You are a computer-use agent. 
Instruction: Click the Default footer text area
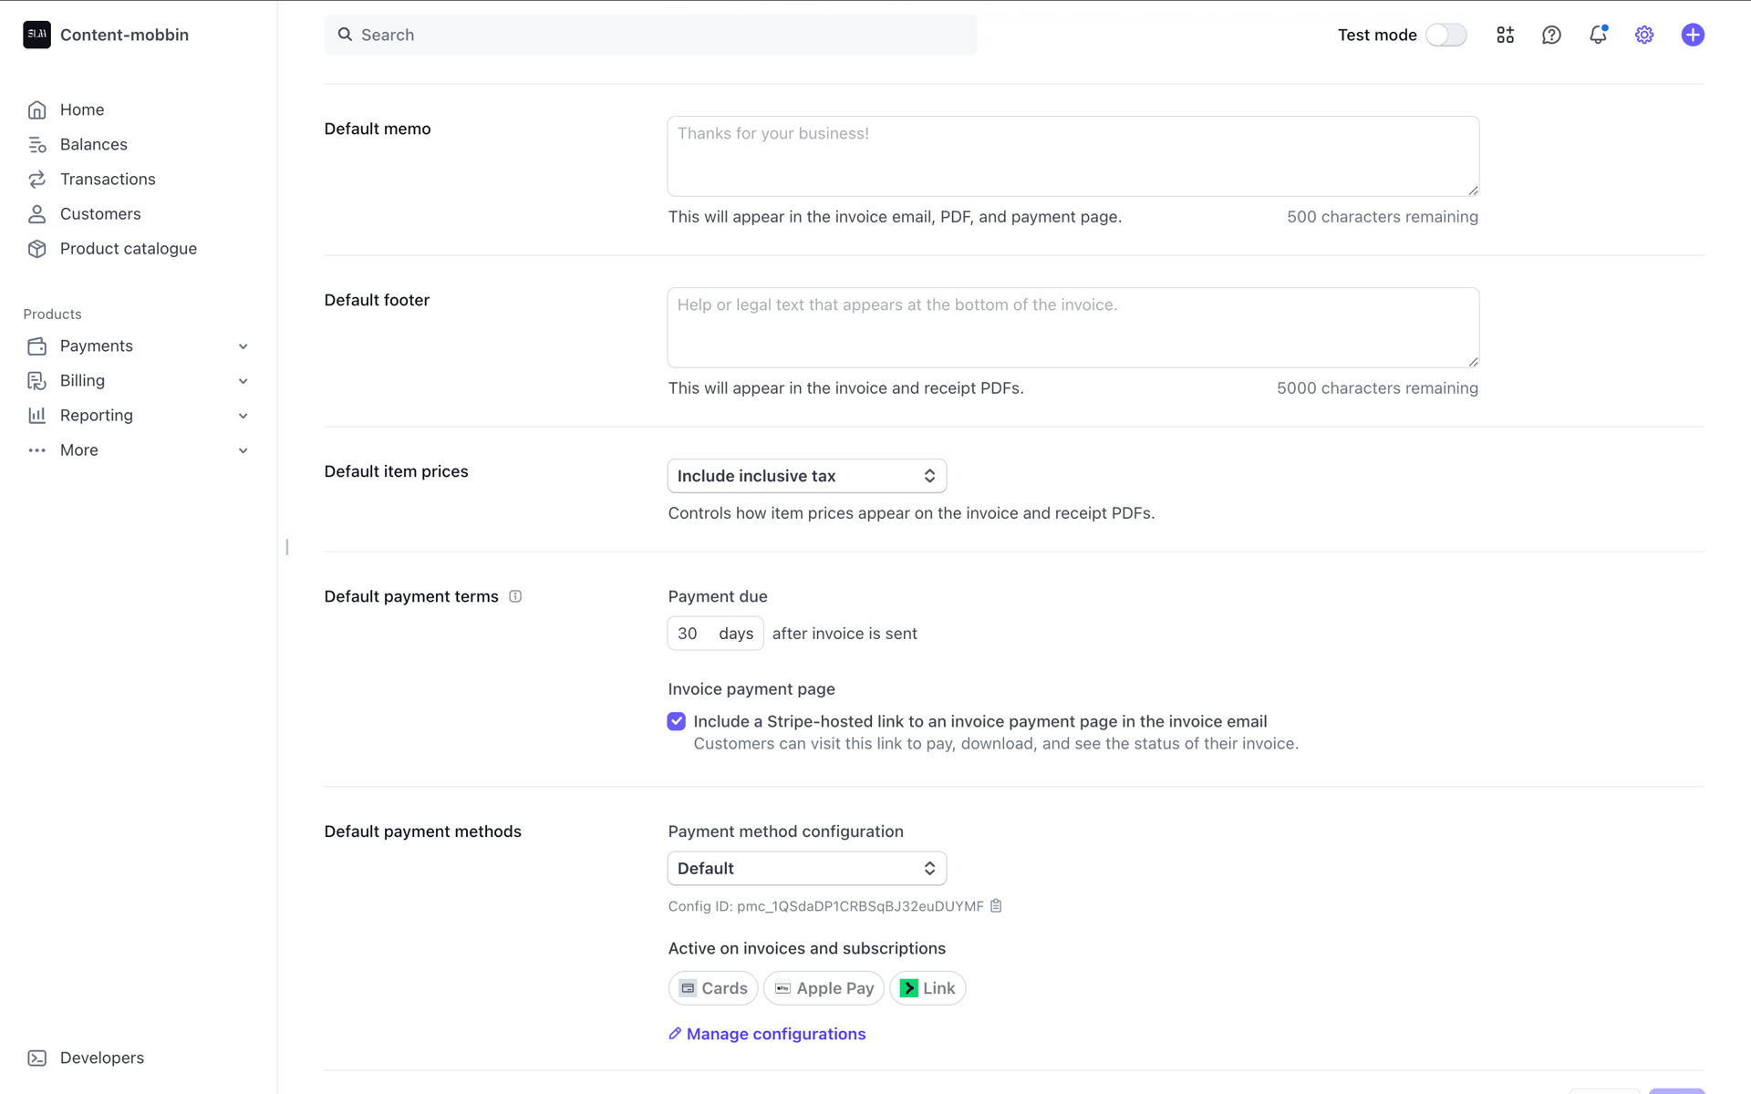tap(1072, 327)
